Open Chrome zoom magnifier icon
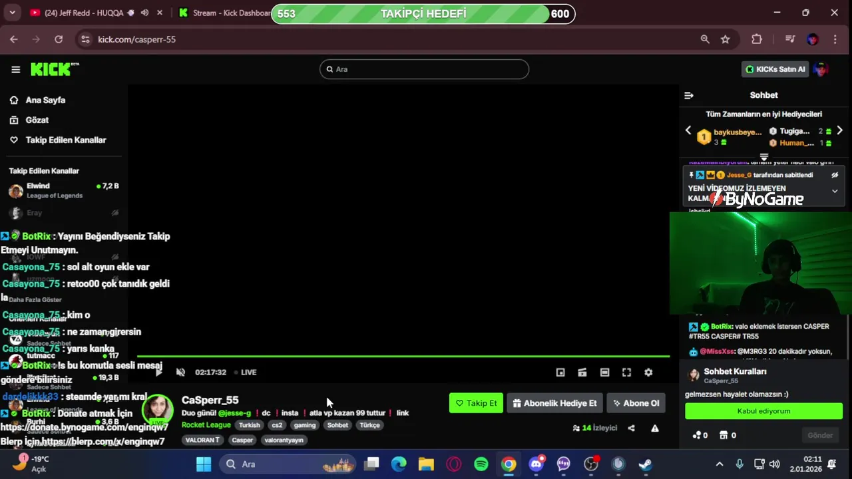The width and height of the screenshot is (852, 479). [705, 39]
